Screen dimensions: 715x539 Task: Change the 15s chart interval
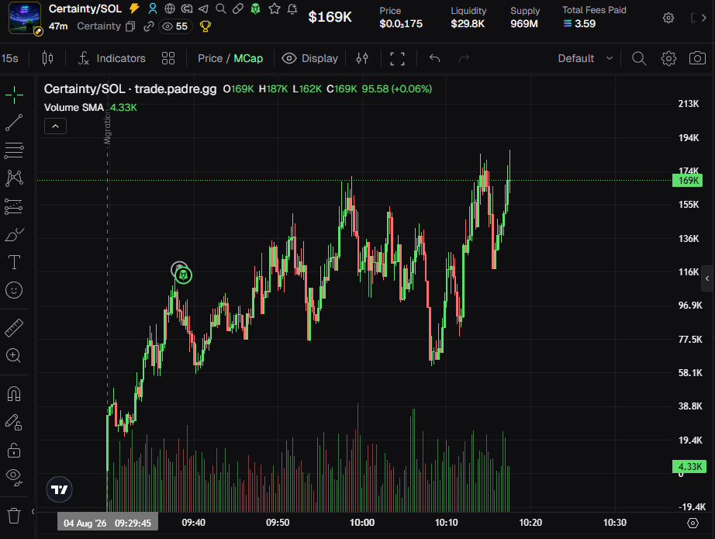click(x=9, y=58)
